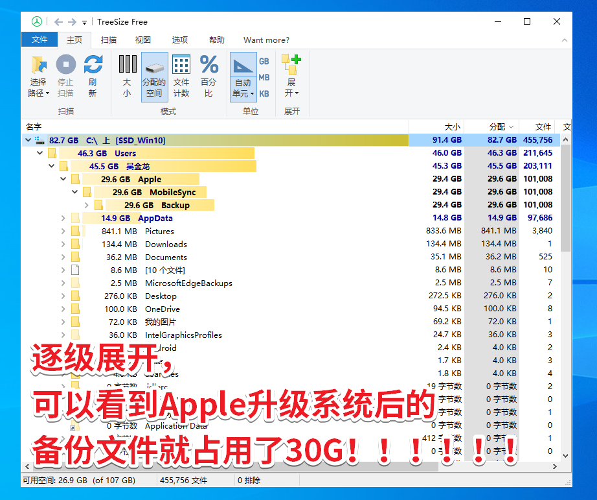Switch to the 扫描 ribbon tab
Image resolution: width=597 pixels, height=500 pixels.
pos(109,40)
